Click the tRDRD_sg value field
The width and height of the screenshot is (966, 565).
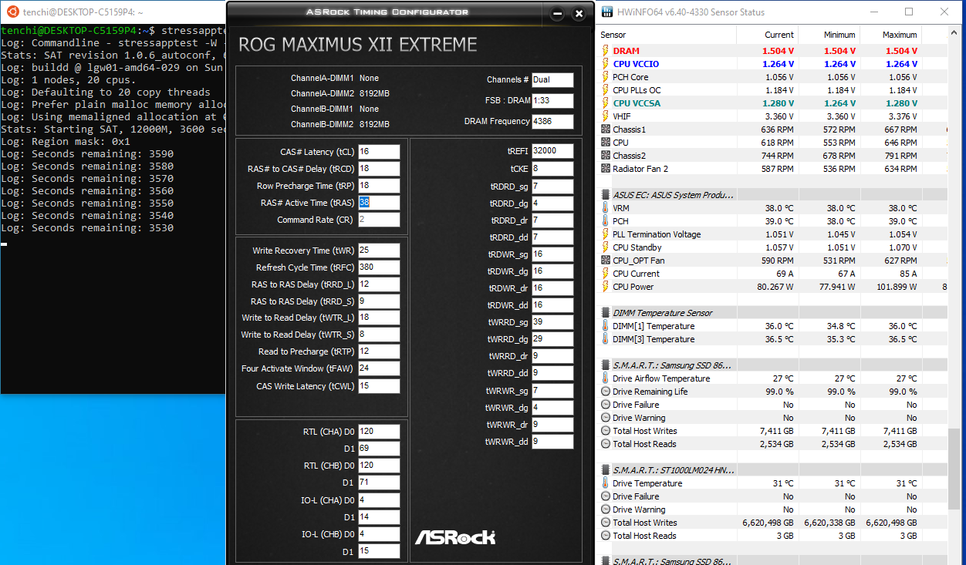click(x=552, y=187)
